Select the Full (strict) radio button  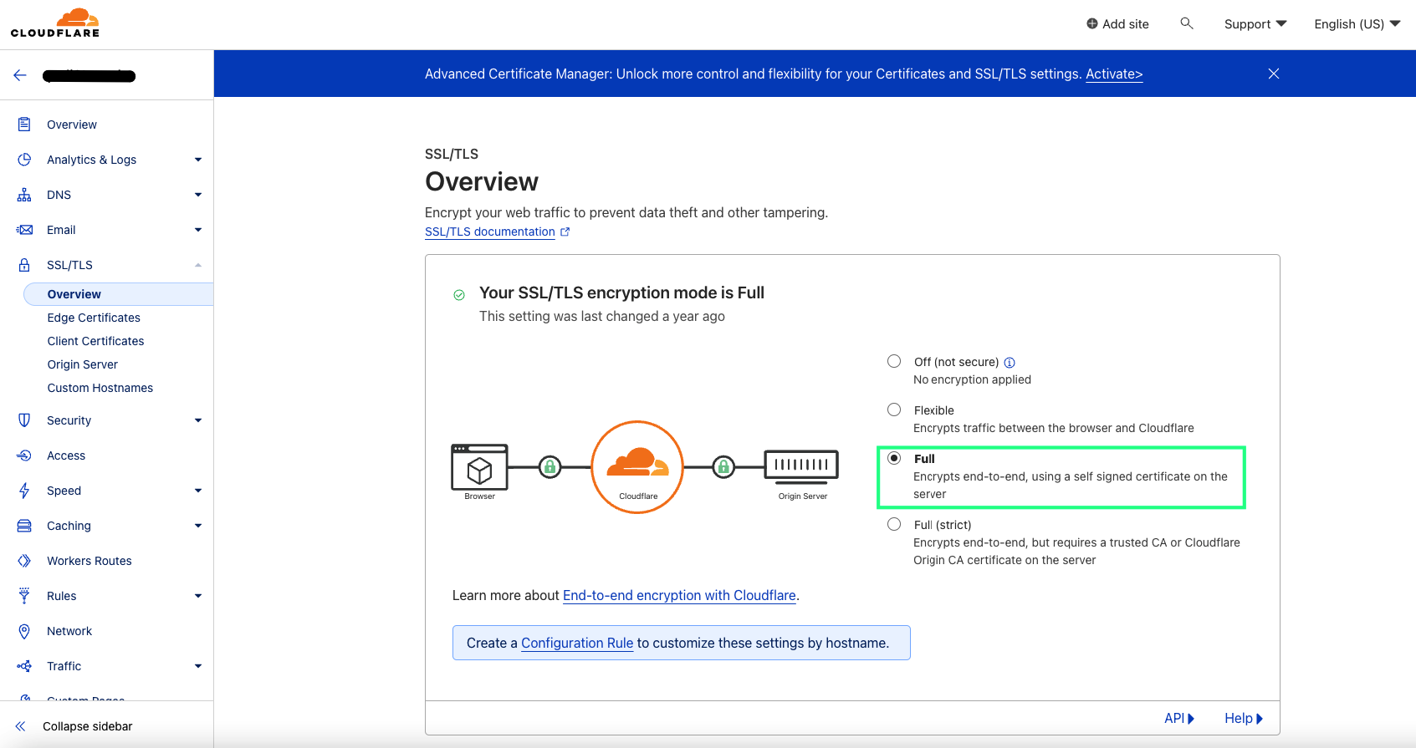click(894, 524)
